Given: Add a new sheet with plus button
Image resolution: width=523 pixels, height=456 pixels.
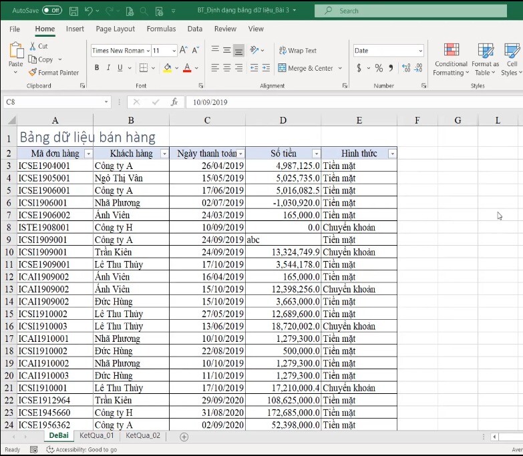Looking at the screenshot, I should [184, 437].
